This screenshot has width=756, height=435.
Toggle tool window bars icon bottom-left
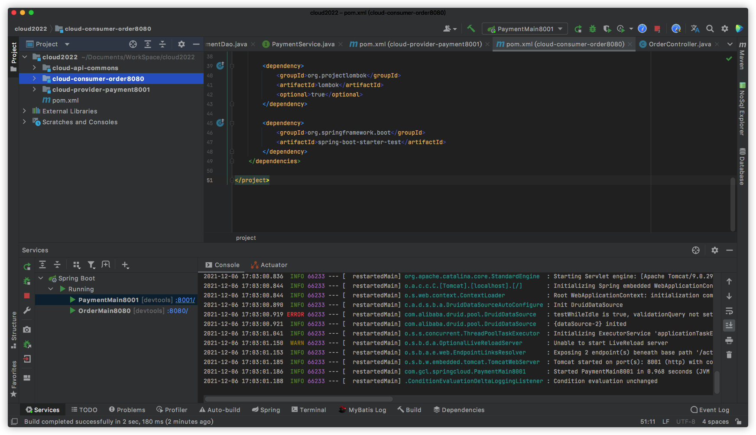tap(14, 422)
